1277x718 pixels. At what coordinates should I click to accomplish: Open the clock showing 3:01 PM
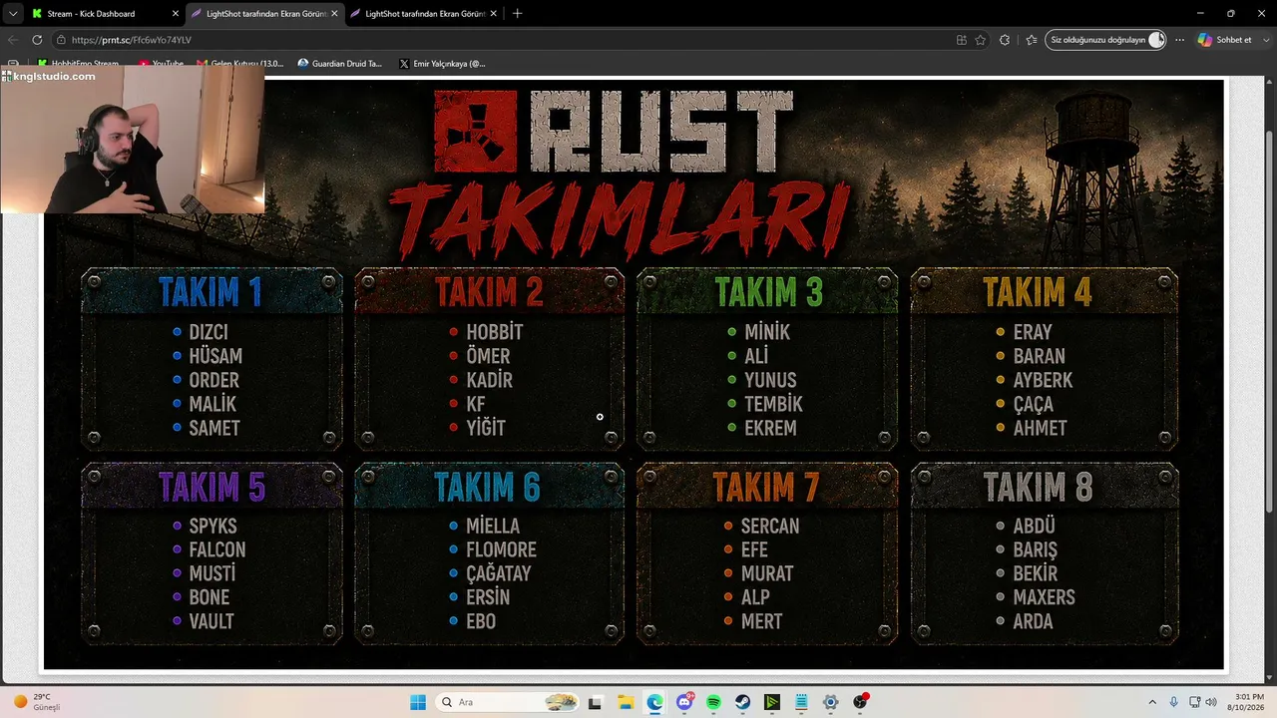pyautogui.click(x=1248, y=702)
